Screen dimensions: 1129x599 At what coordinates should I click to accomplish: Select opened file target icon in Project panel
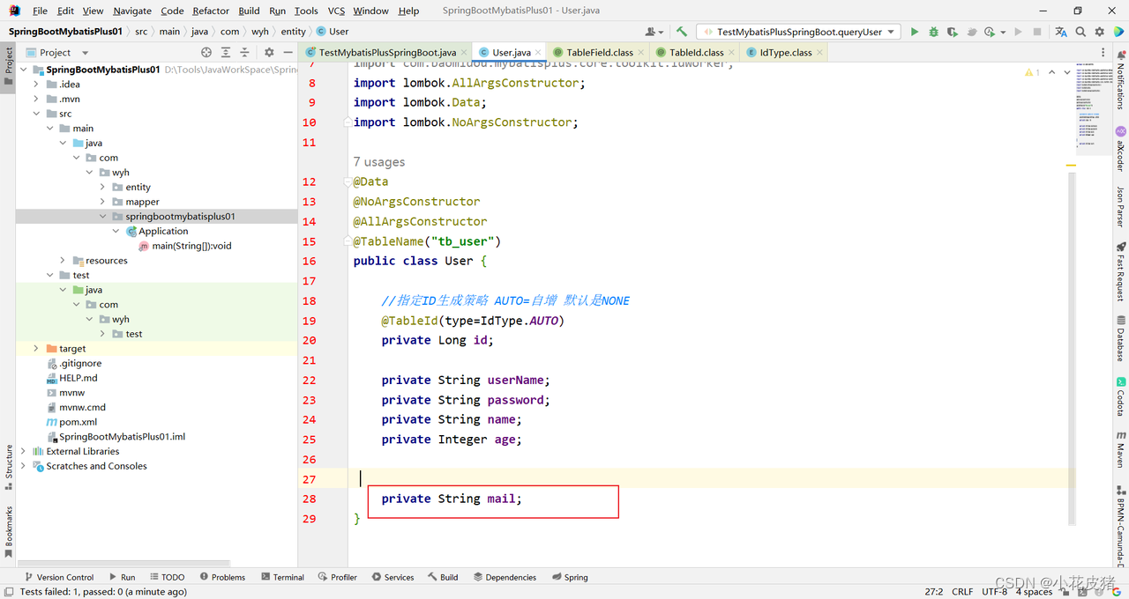[206, 53]
